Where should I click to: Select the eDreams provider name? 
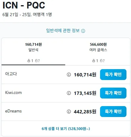(x=13, y=111)
